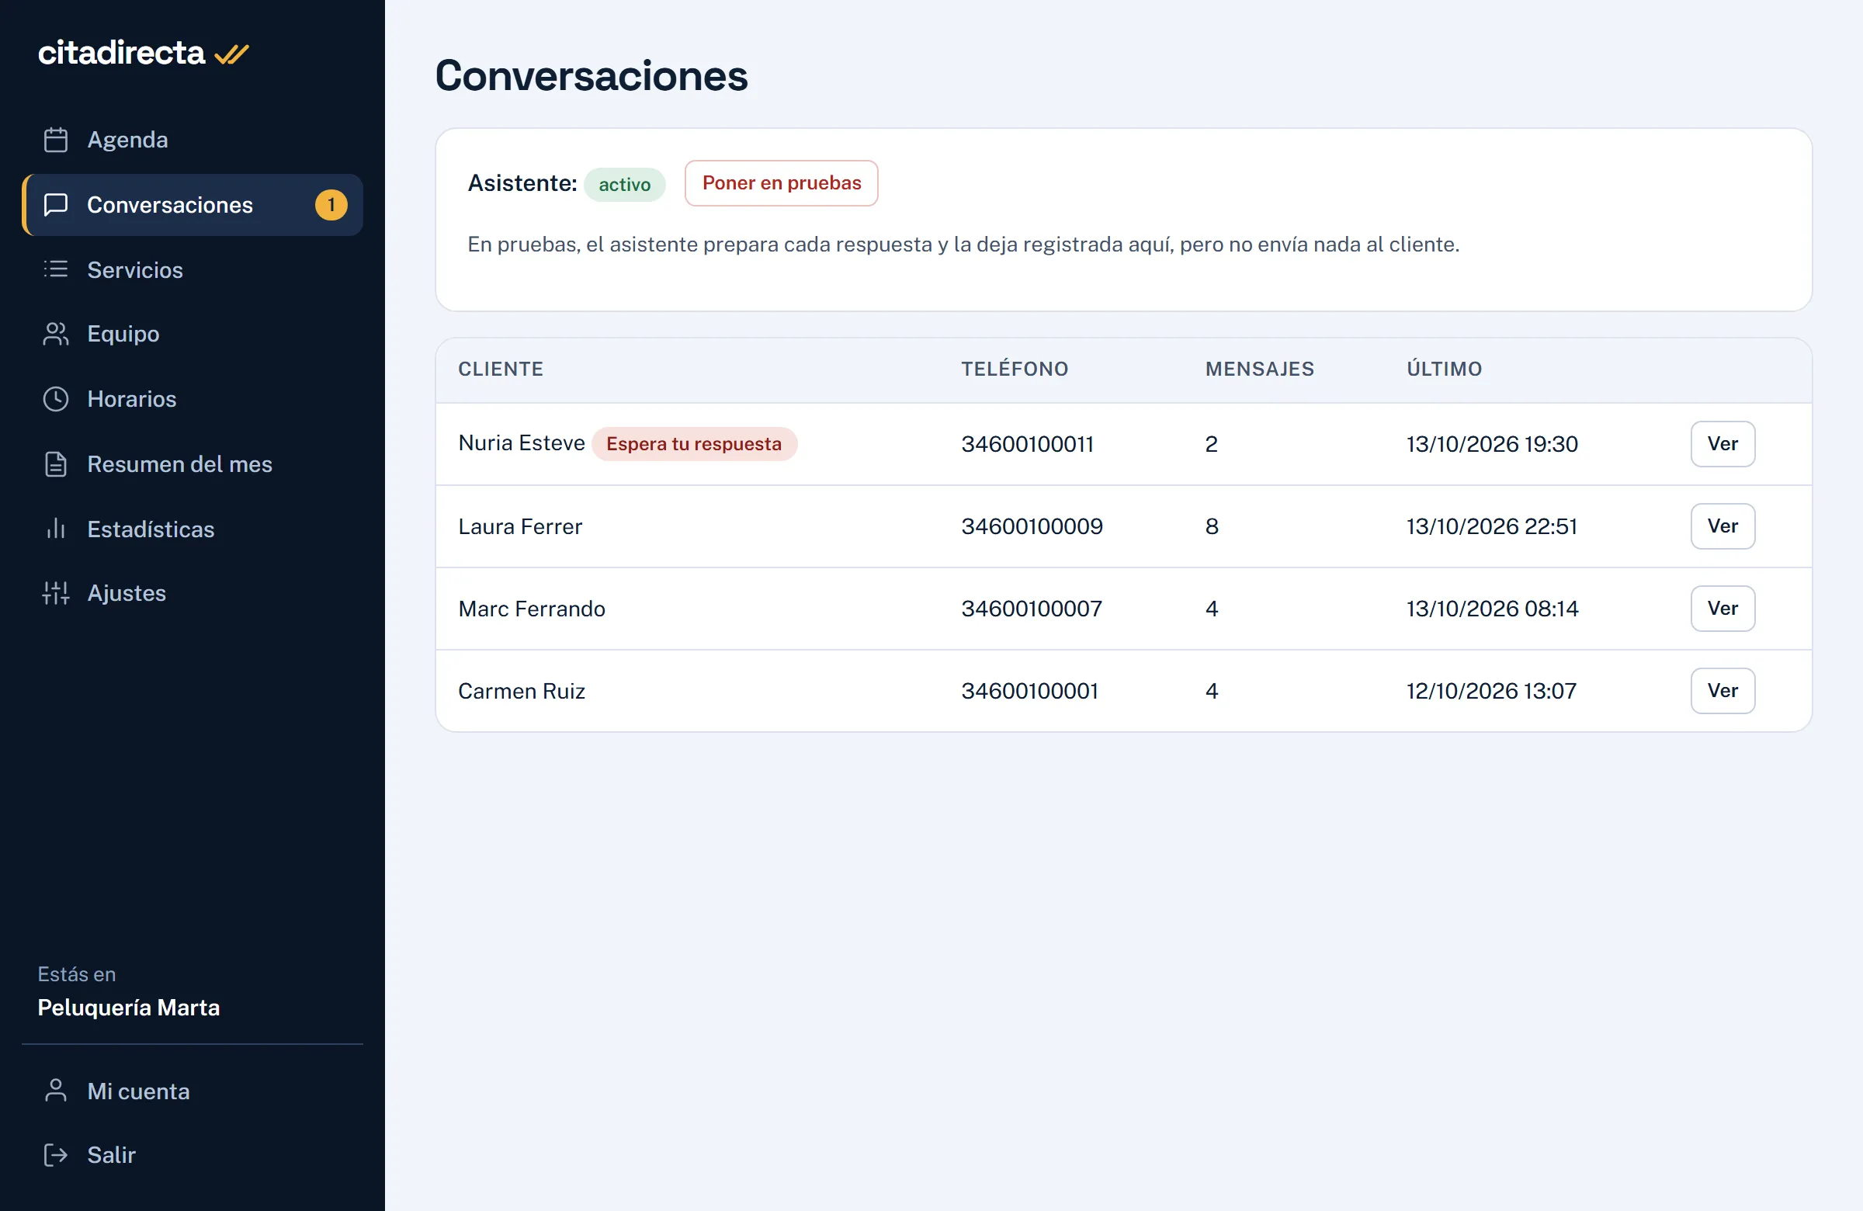Open Marc Ferrando's conversation with Ver

coord(1722,609)
